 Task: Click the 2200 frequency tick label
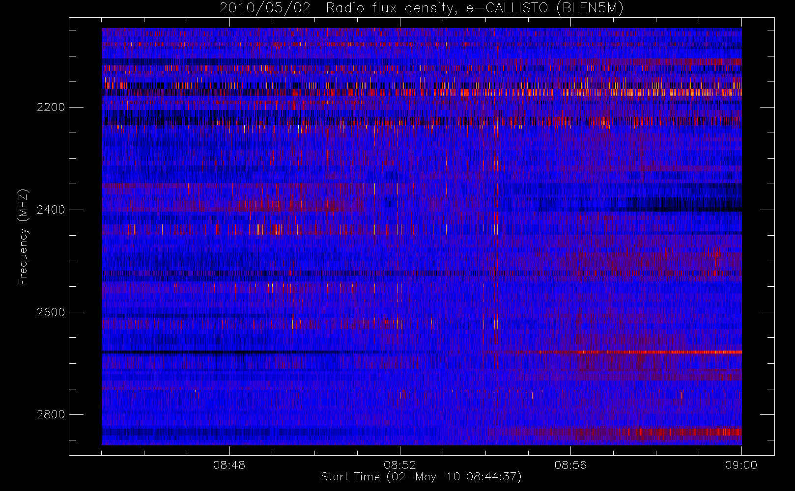click(51, 108)
